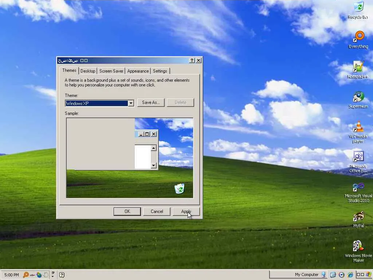Click the question mark help button in dialog title bar
The height and width of the screenshot is (280, 373).
tap(192, 61)
